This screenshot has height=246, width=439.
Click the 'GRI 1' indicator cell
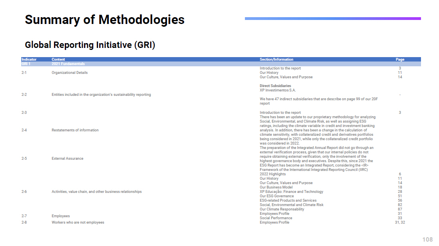[26, 64]
